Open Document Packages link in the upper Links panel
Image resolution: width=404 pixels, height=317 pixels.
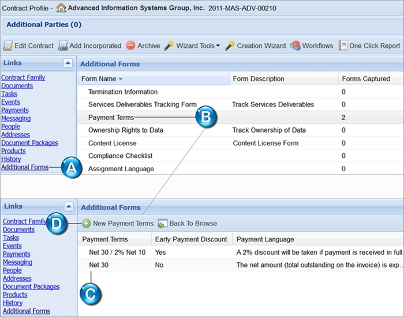coord(29,143)
